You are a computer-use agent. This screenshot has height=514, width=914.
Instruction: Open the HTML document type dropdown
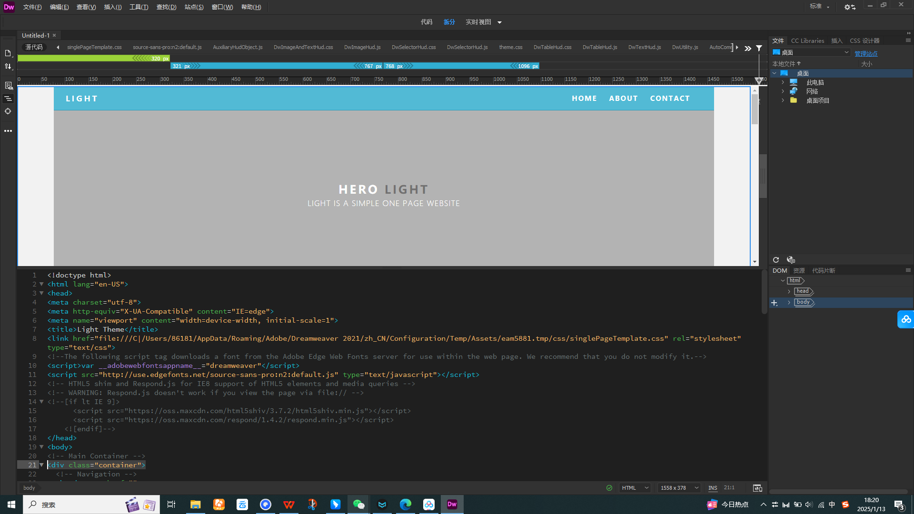point(635,488)
